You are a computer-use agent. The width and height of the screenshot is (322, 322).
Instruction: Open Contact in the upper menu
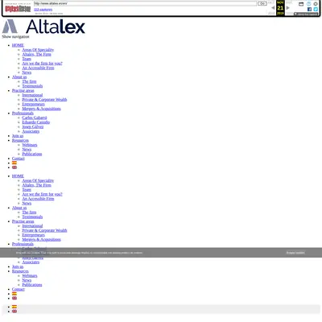[19, 159]
